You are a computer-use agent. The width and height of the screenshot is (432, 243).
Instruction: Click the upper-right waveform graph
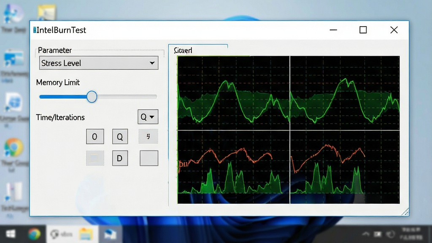coord(345,93)
